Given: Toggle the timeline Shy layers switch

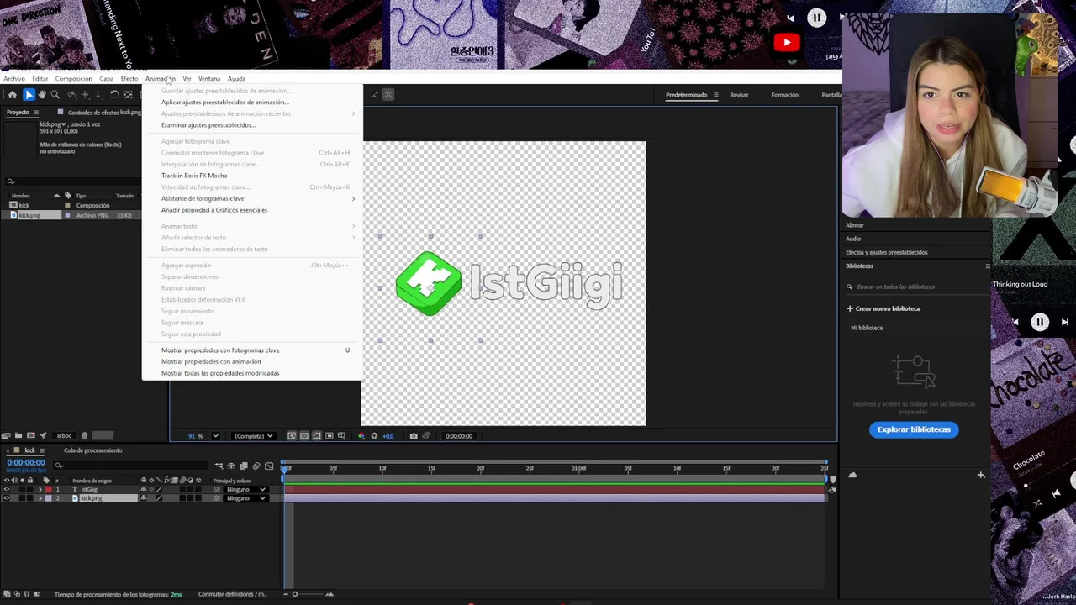Looking at the screenshot, I should coord(231,466).
